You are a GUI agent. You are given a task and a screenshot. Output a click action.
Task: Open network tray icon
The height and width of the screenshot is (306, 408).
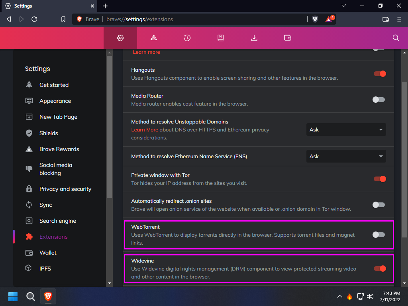point(360,296)
